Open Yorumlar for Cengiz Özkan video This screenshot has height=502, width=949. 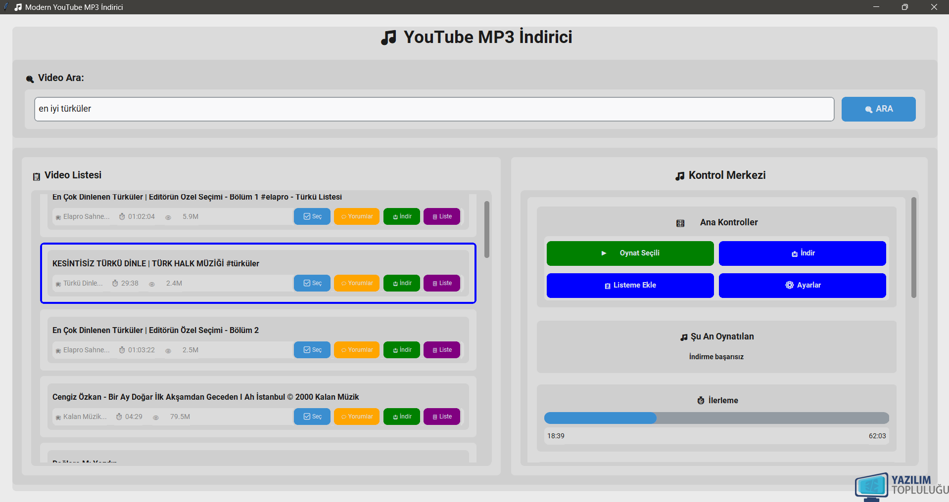(356, 417)
